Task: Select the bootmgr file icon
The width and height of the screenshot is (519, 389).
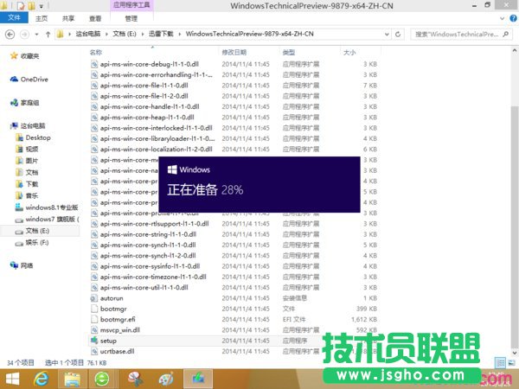Action: [x=94, y=309]
